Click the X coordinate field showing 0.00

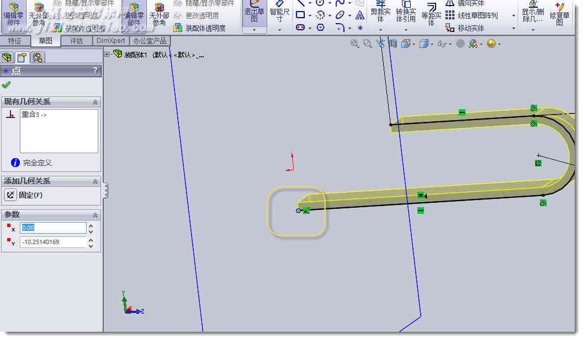coord(53,228)
